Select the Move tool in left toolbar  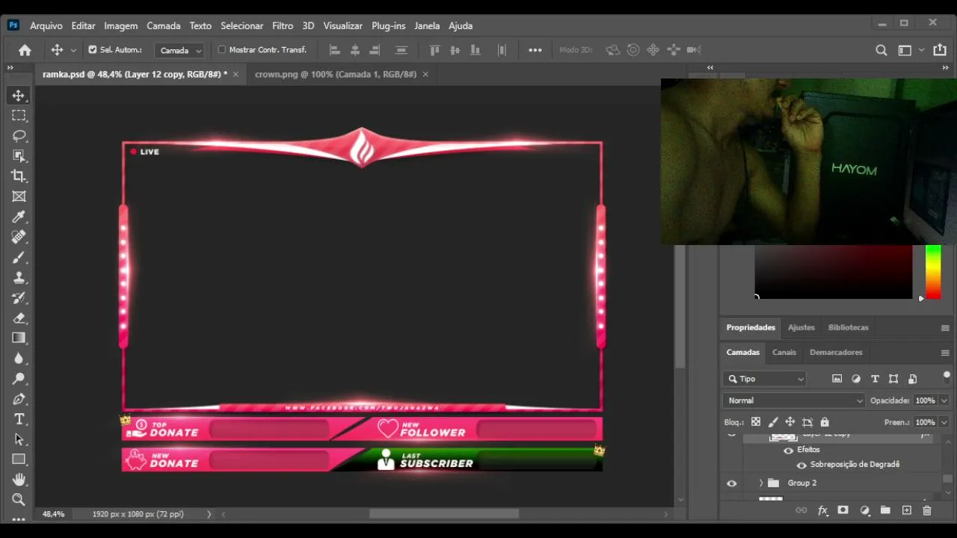pyautogui.click(x=19, y=96)
